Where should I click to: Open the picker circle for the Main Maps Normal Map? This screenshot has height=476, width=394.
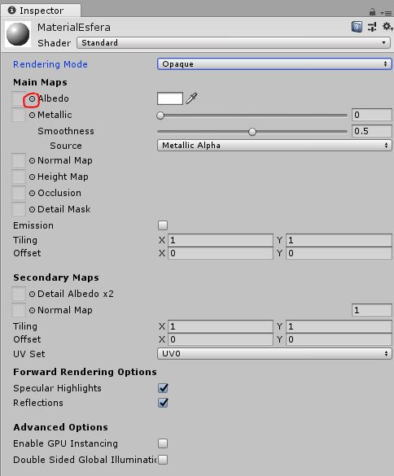[33, 160]
